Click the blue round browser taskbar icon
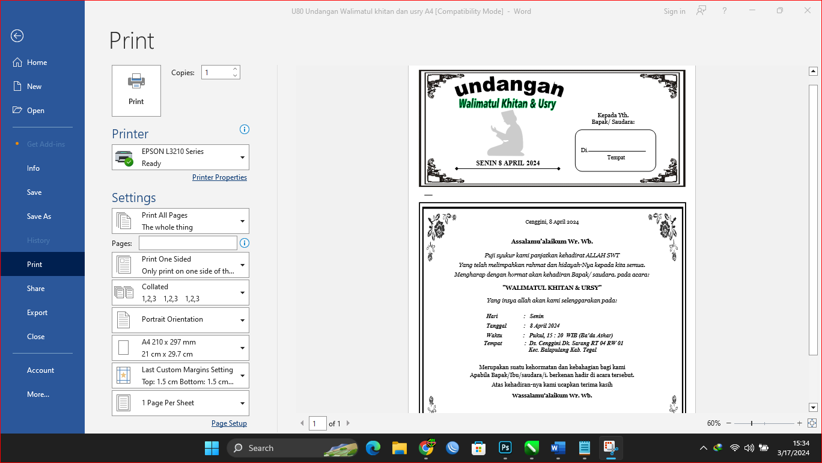This screenshot has height=463, width=822. [452, 448]
